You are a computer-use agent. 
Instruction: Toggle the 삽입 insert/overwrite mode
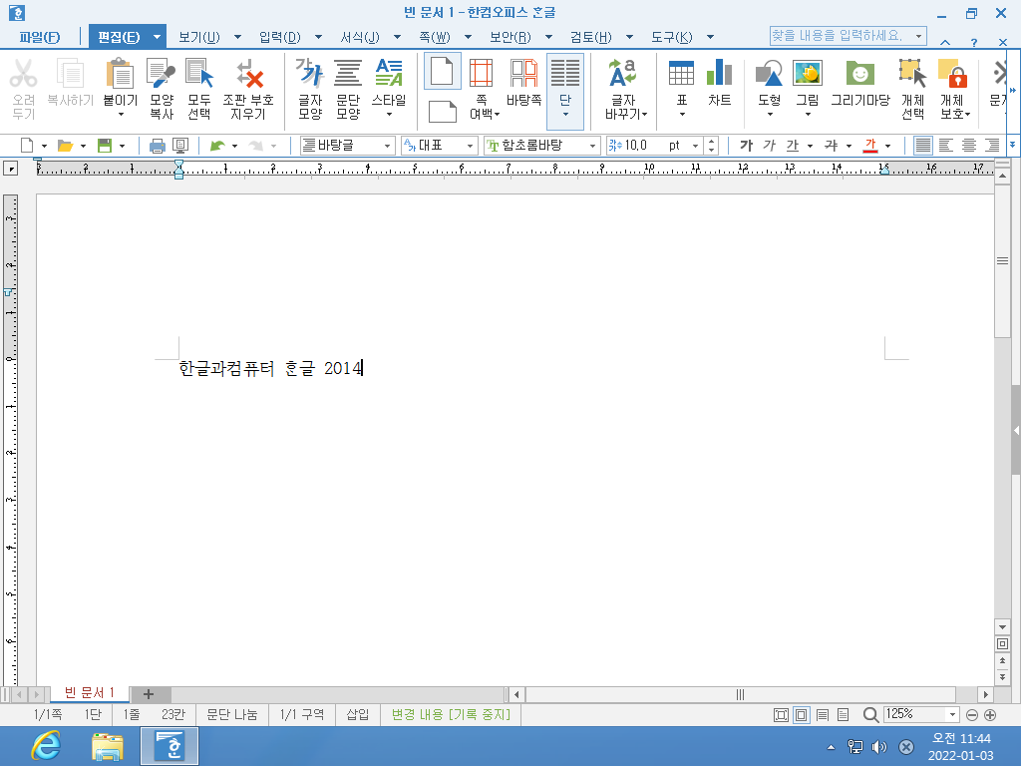[x=358, y=714]
